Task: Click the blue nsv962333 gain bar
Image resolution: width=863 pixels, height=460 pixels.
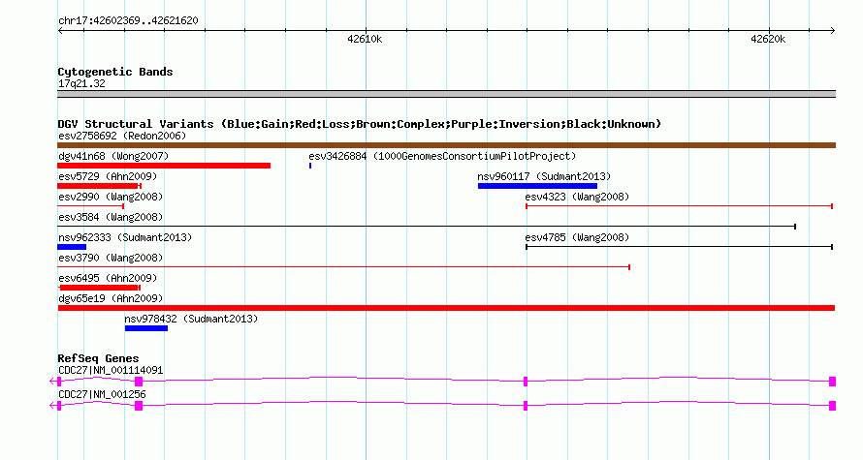Action: click(x=72, y=247)
